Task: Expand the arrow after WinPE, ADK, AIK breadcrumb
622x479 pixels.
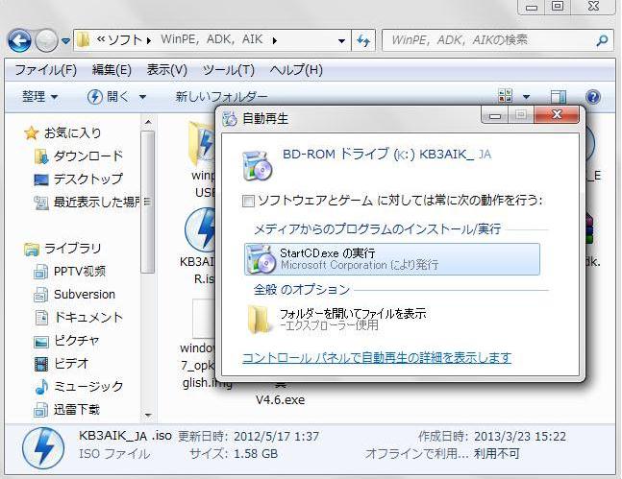Action: [x=275, y=40]
